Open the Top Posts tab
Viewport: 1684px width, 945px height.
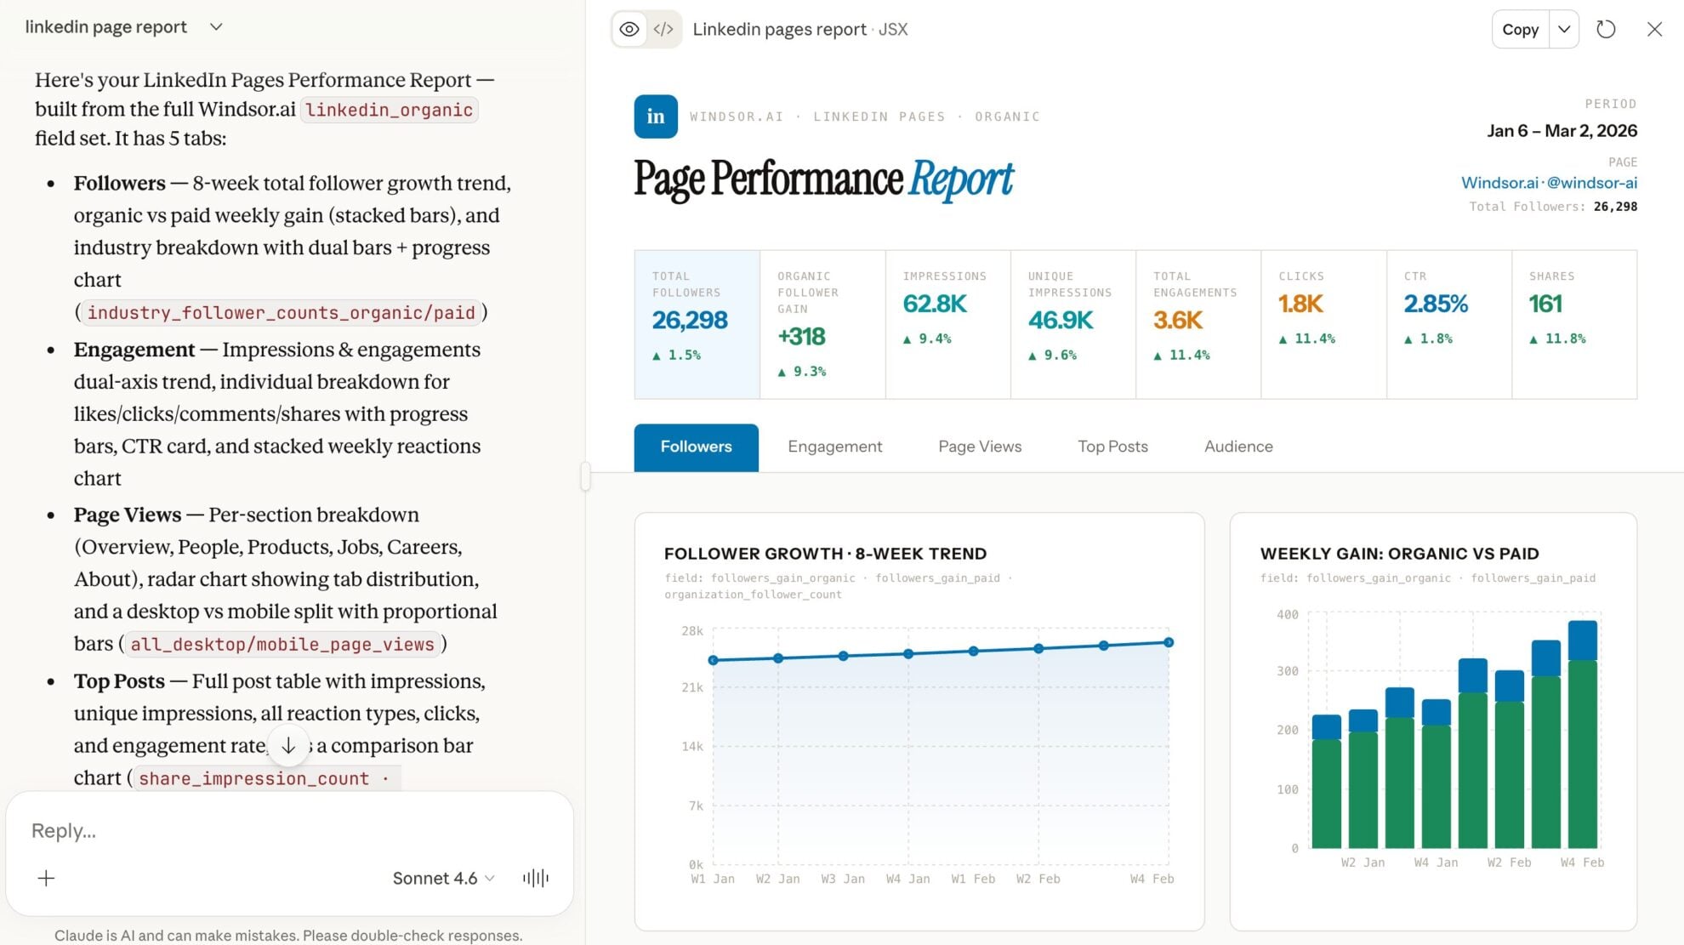click(1112, 447)
